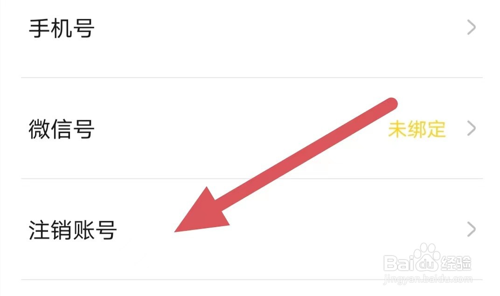Click the Baidu paw logo watermark
This screenshot has width=500, height=296.
pyautogui.click(x=426, y=258)
